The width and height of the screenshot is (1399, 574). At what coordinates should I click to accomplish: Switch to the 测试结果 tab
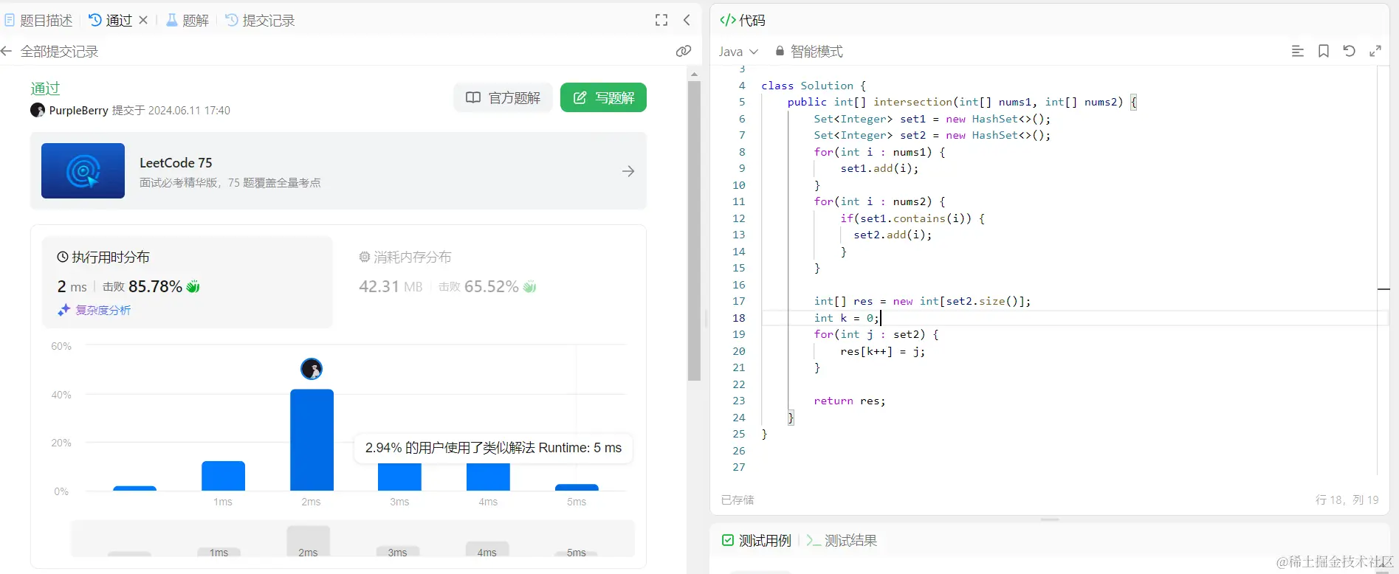(x=842, y=541)
